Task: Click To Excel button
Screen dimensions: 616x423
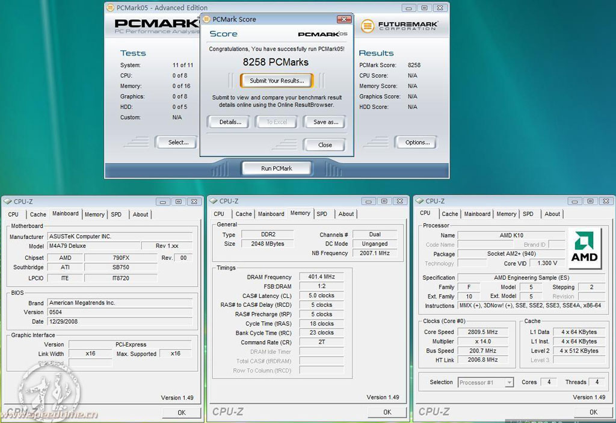Action: 277,122
